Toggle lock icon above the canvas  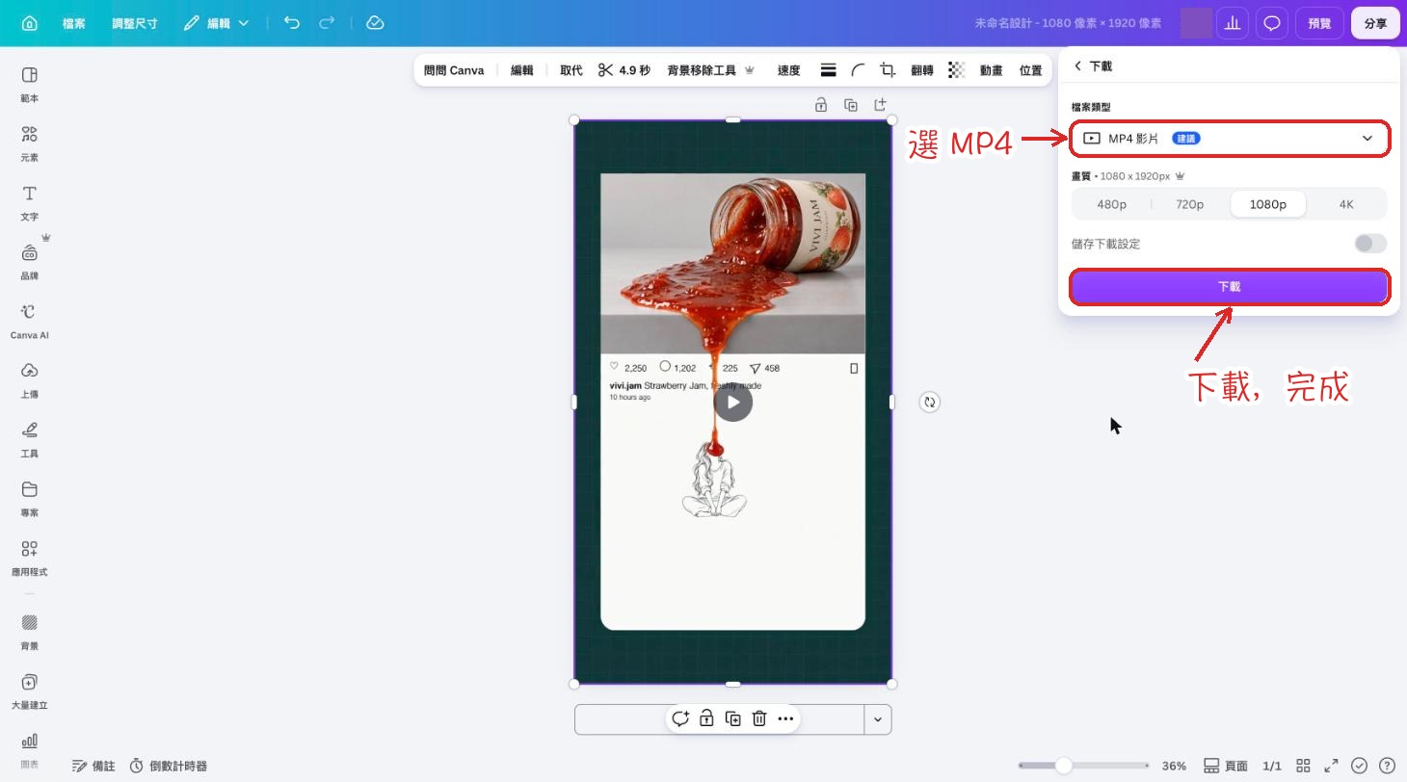[821, 105]
